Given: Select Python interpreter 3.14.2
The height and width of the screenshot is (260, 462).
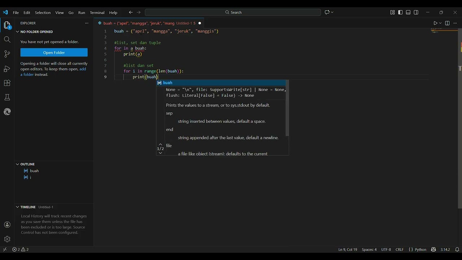Looking at the screenshot, I should tap(445, 250).
